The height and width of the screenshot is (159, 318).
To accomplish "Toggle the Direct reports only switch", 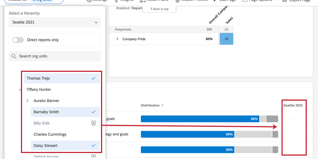I will click(18, 40).
